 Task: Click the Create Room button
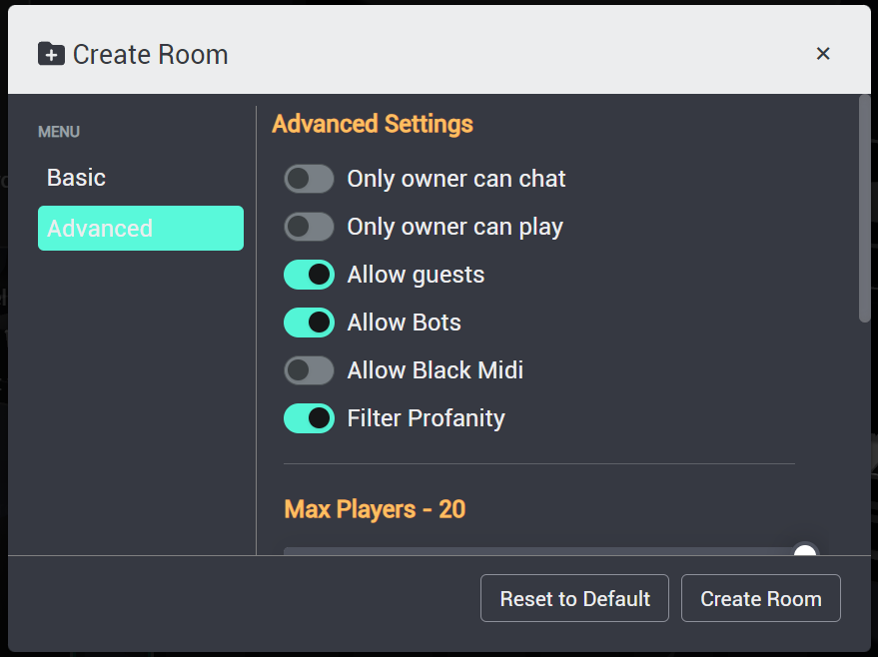[761, 598]
